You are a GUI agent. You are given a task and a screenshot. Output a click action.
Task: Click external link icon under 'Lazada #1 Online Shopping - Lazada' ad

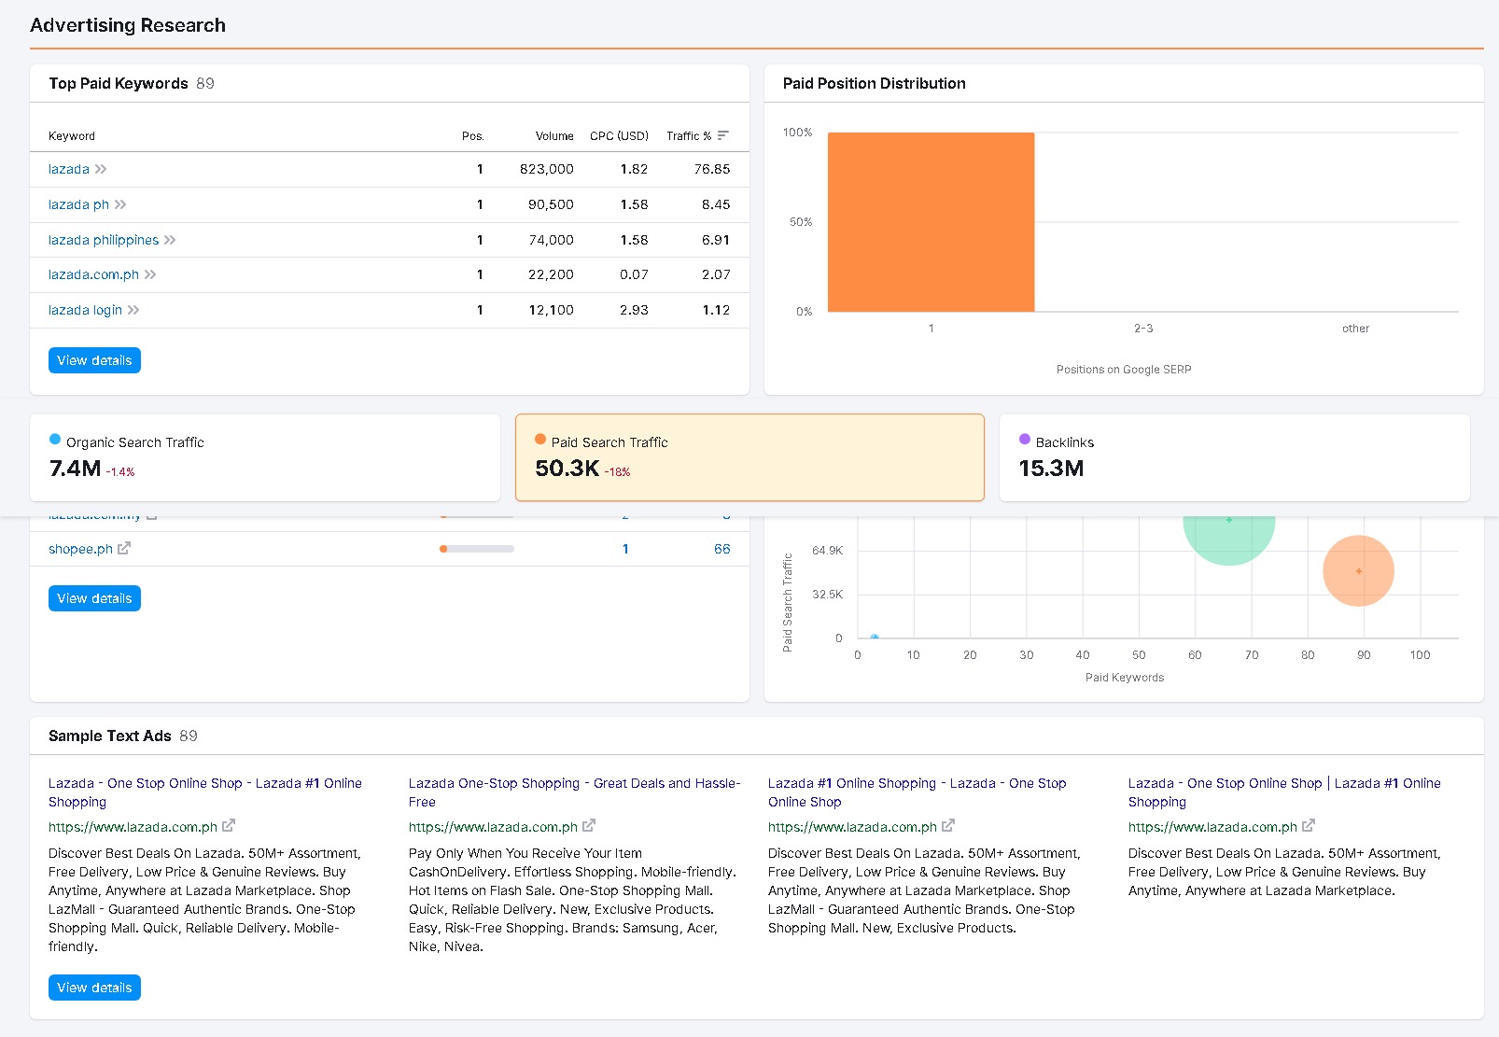pos(948,825)
